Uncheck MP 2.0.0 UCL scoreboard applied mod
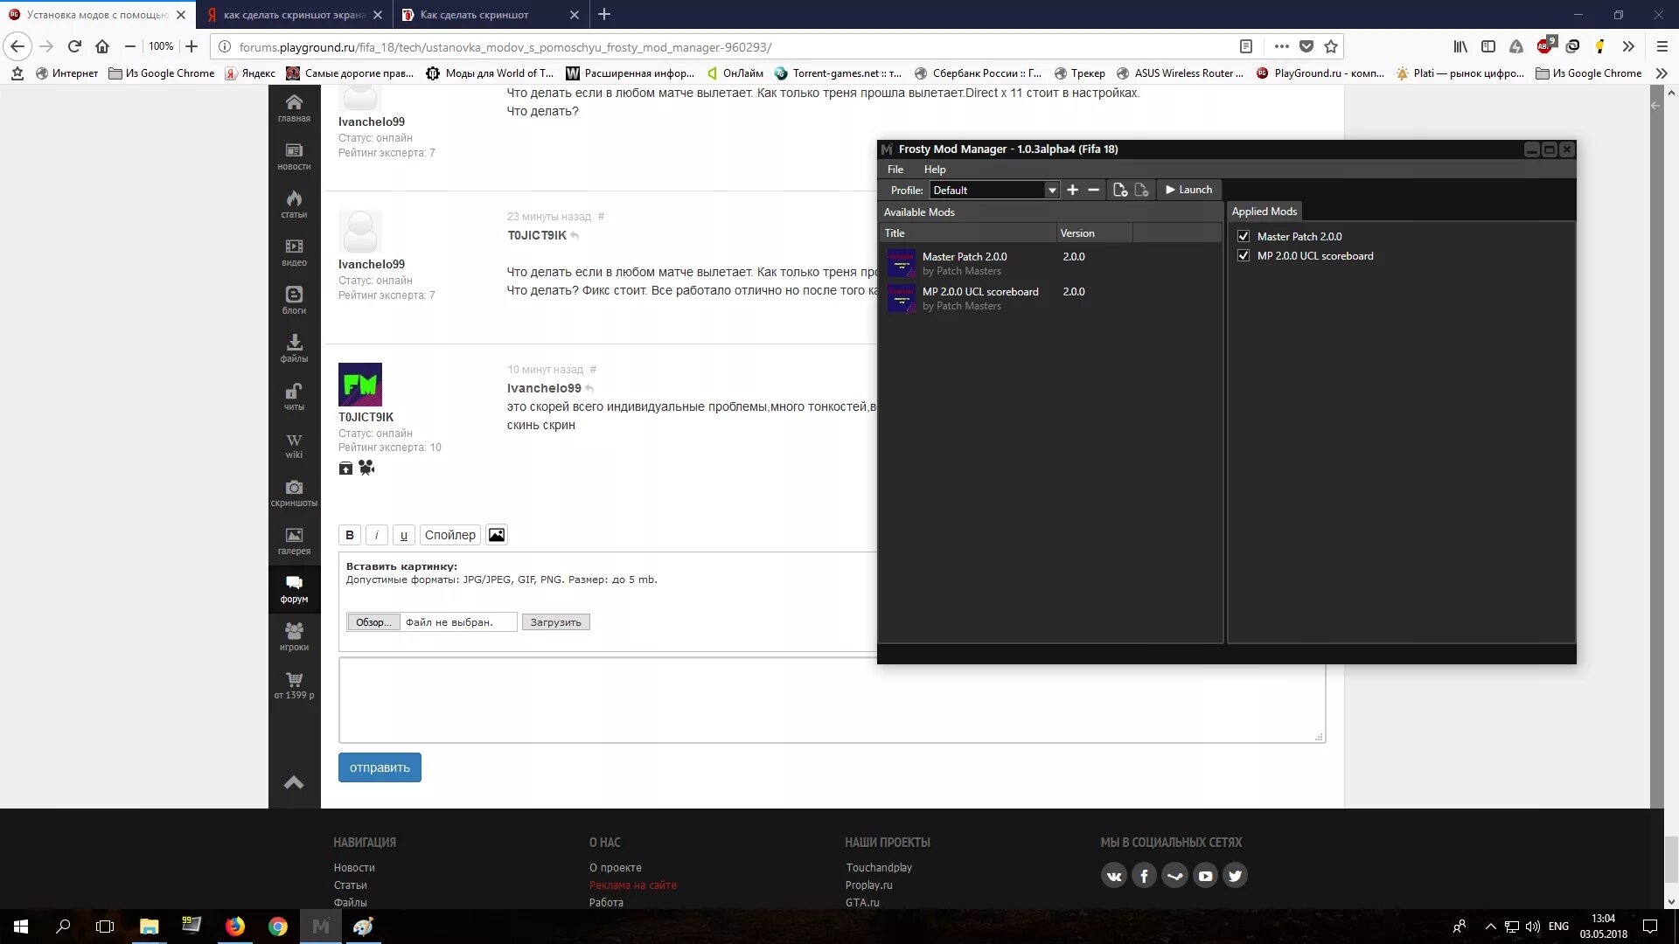The height and width of the screenshot is (944, 1679). pyautogui.click(x=1244, y=255)
